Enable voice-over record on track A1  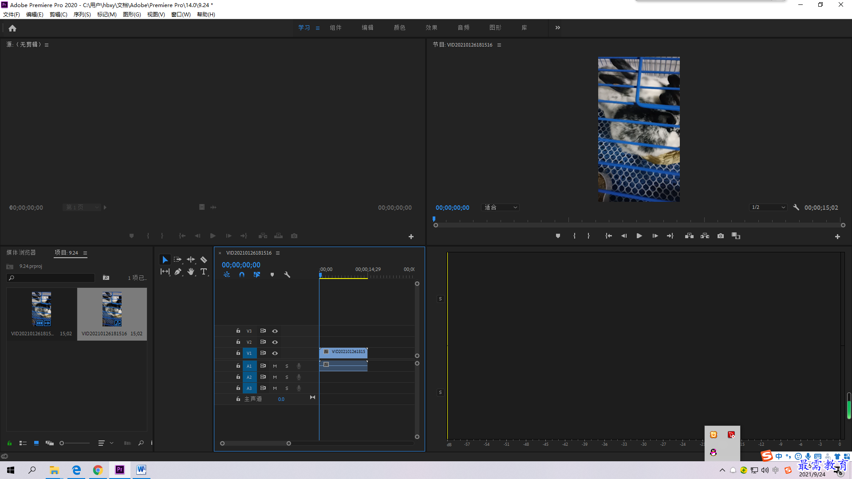[x=299, y=366]
